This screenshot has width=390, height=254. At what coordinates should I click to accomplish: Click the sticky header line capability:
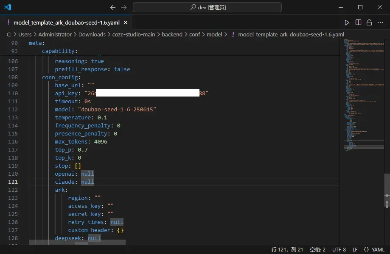click(x=60, y=51)
